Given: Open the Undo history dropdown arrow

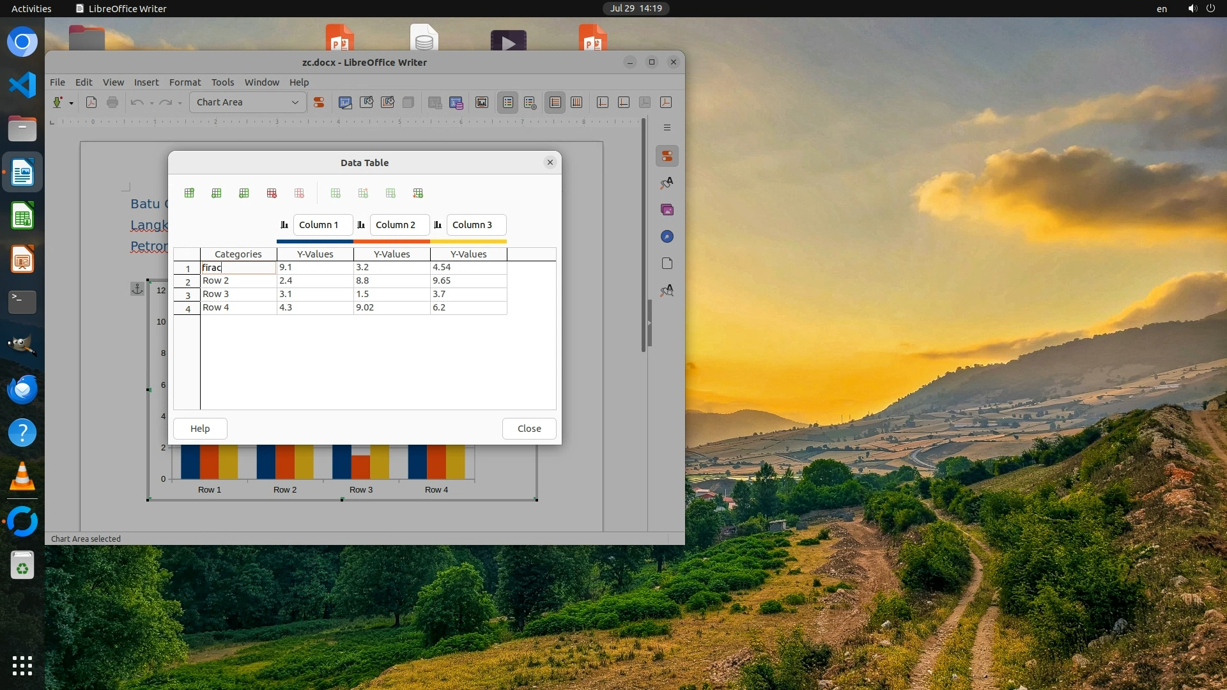Looking at the screenshot, I should pos(151,103).
